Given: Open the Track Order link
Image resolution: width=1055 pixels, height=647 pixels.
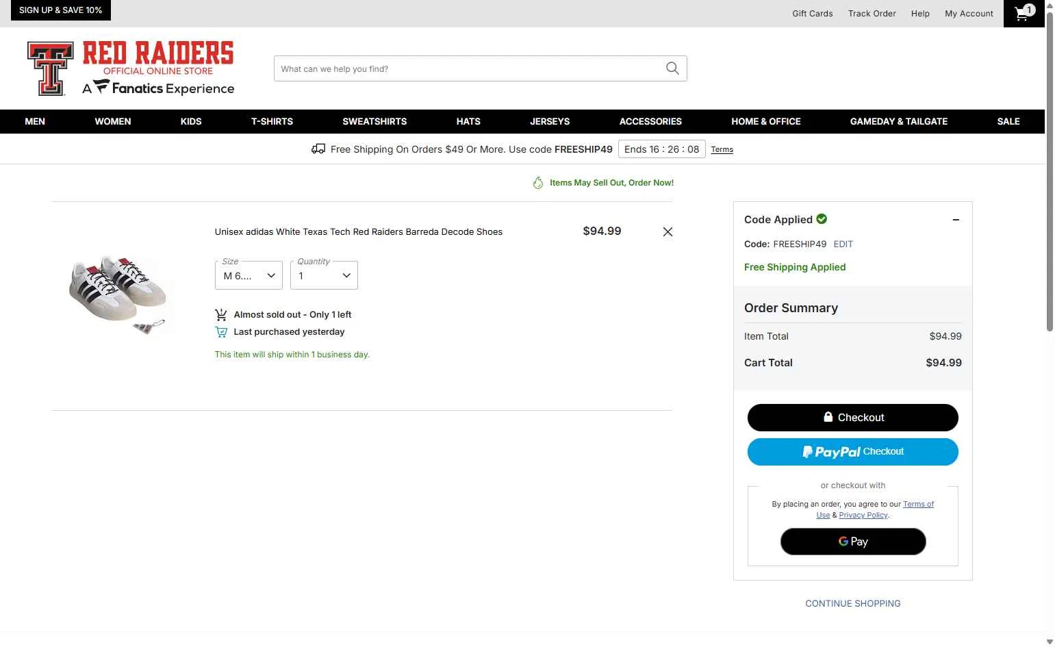Looking at the screenshot, I should tap(872, 14).
